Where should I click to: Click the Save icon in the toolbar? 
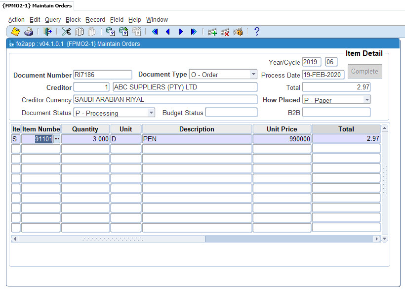[15, 31]
